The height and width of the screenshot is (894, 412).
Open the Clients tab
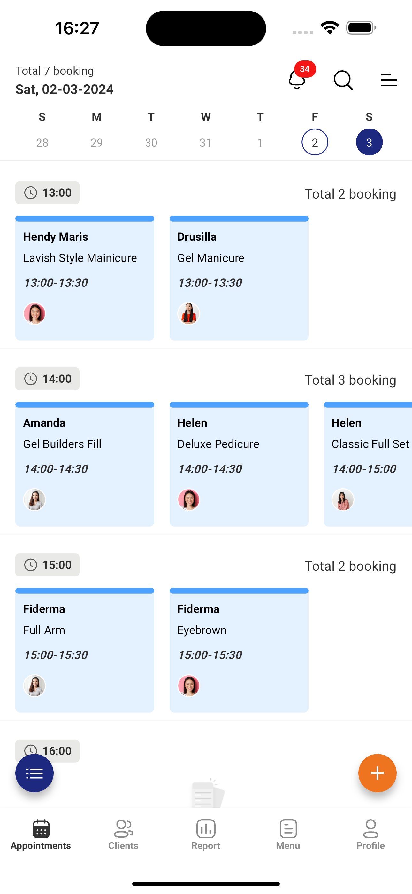123,835
